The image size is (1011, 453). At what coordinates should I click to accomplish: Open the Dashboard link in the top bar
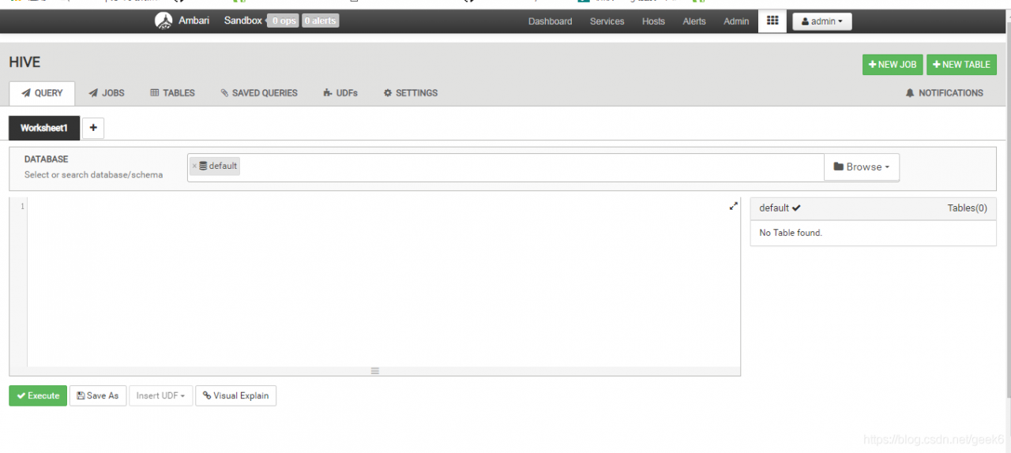(x=551, y=21)
